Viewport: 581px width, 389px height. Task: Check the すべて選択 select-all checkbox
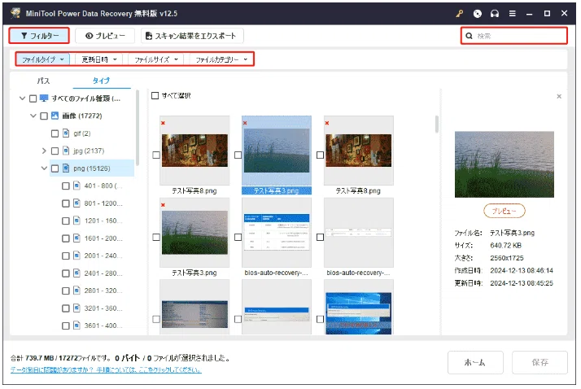click(x=155, y=95)
